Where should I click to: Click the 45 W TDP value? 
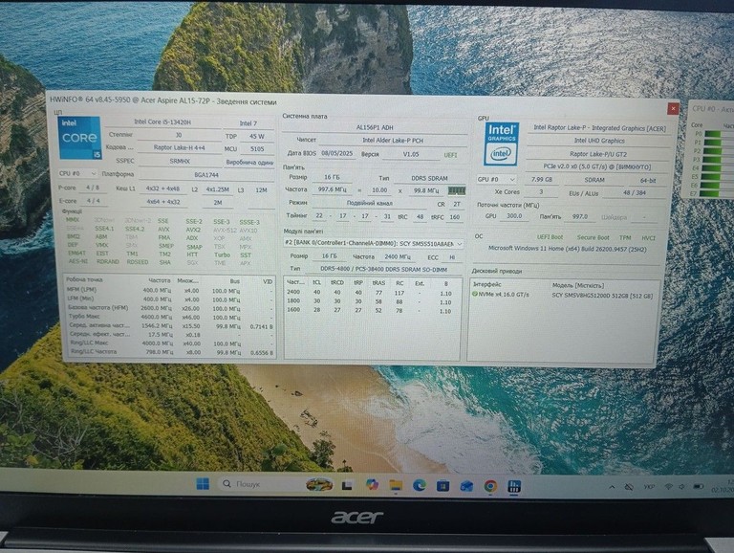[256, 137]
